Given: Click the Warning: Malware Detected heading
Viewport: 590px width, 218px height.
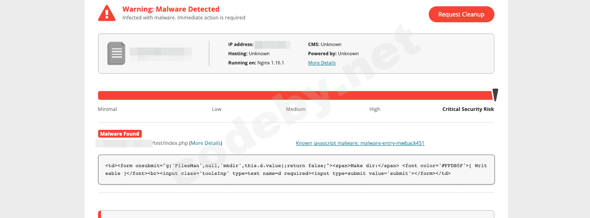Looking at the screenshot, I should point(170,9).
